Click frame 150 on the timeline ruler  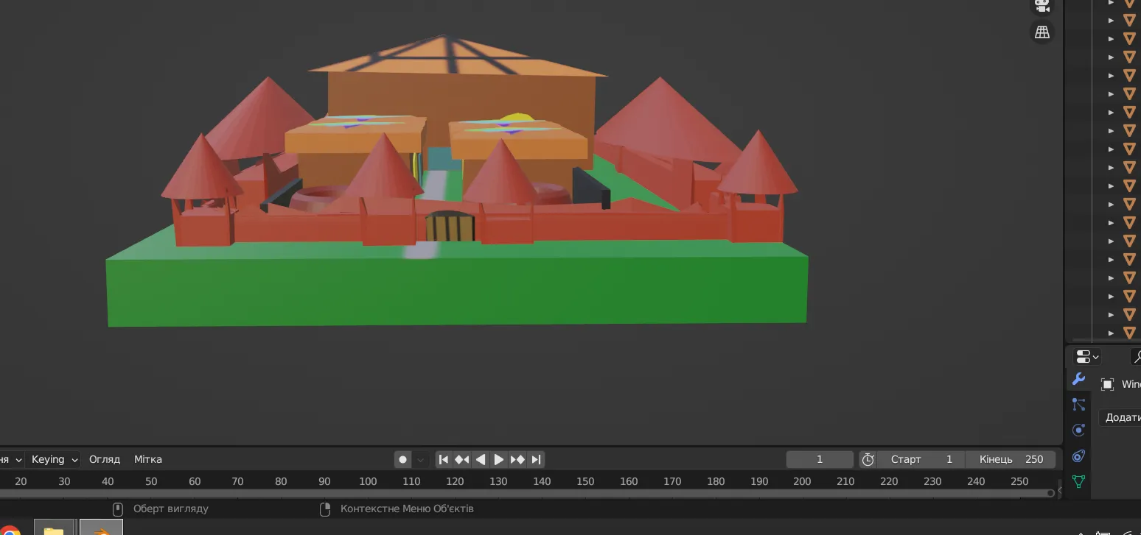point(585,481)
